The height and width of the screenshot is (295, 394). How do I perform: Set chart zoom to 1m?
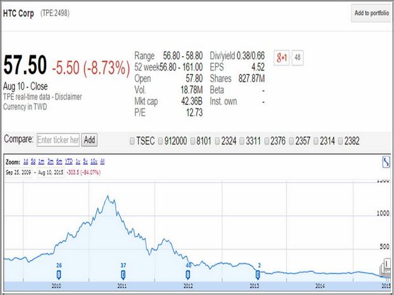tap(41, 161)
